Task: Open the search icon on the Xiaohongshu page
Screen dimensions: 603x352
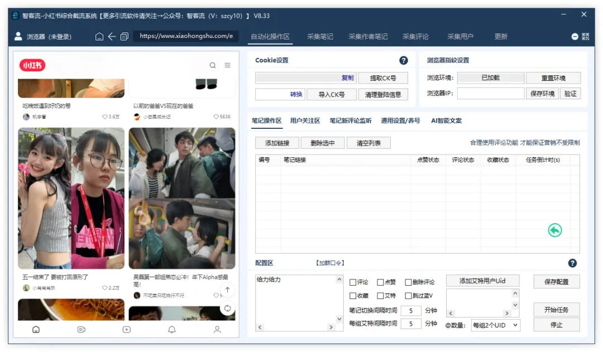Action: [x=213, y=65]
